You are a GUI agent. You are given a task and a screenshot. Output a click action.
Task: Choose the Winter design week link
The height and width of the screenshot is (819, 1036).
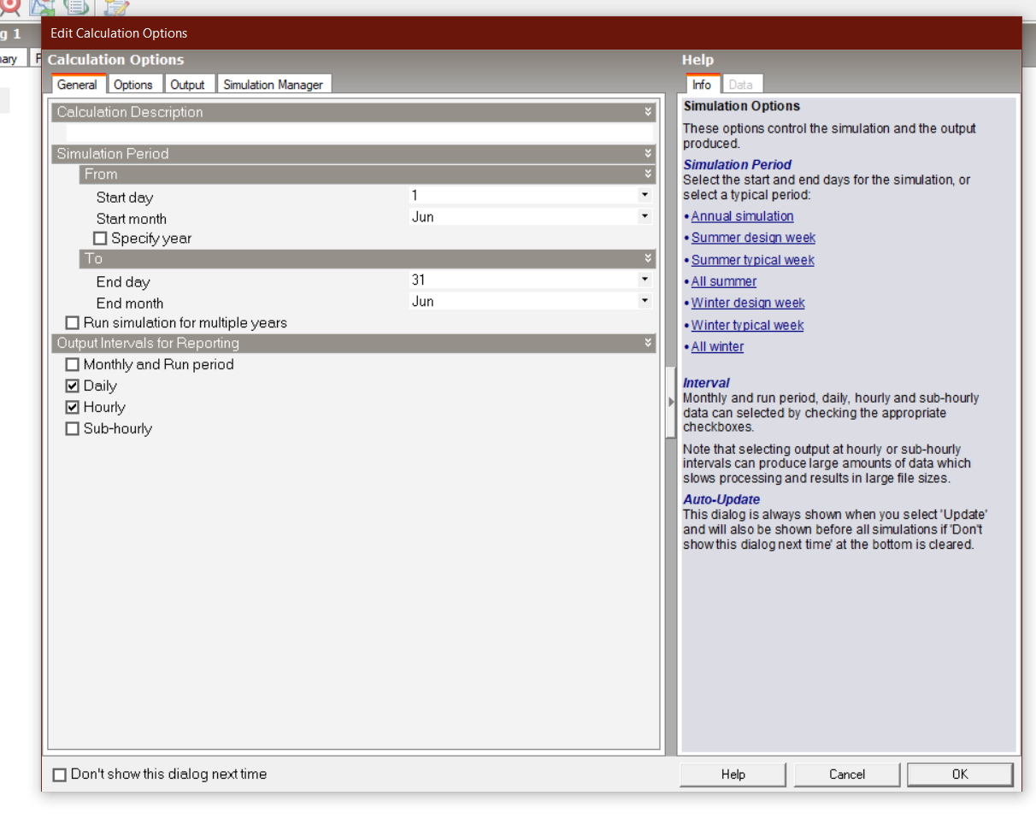point(748,303)
